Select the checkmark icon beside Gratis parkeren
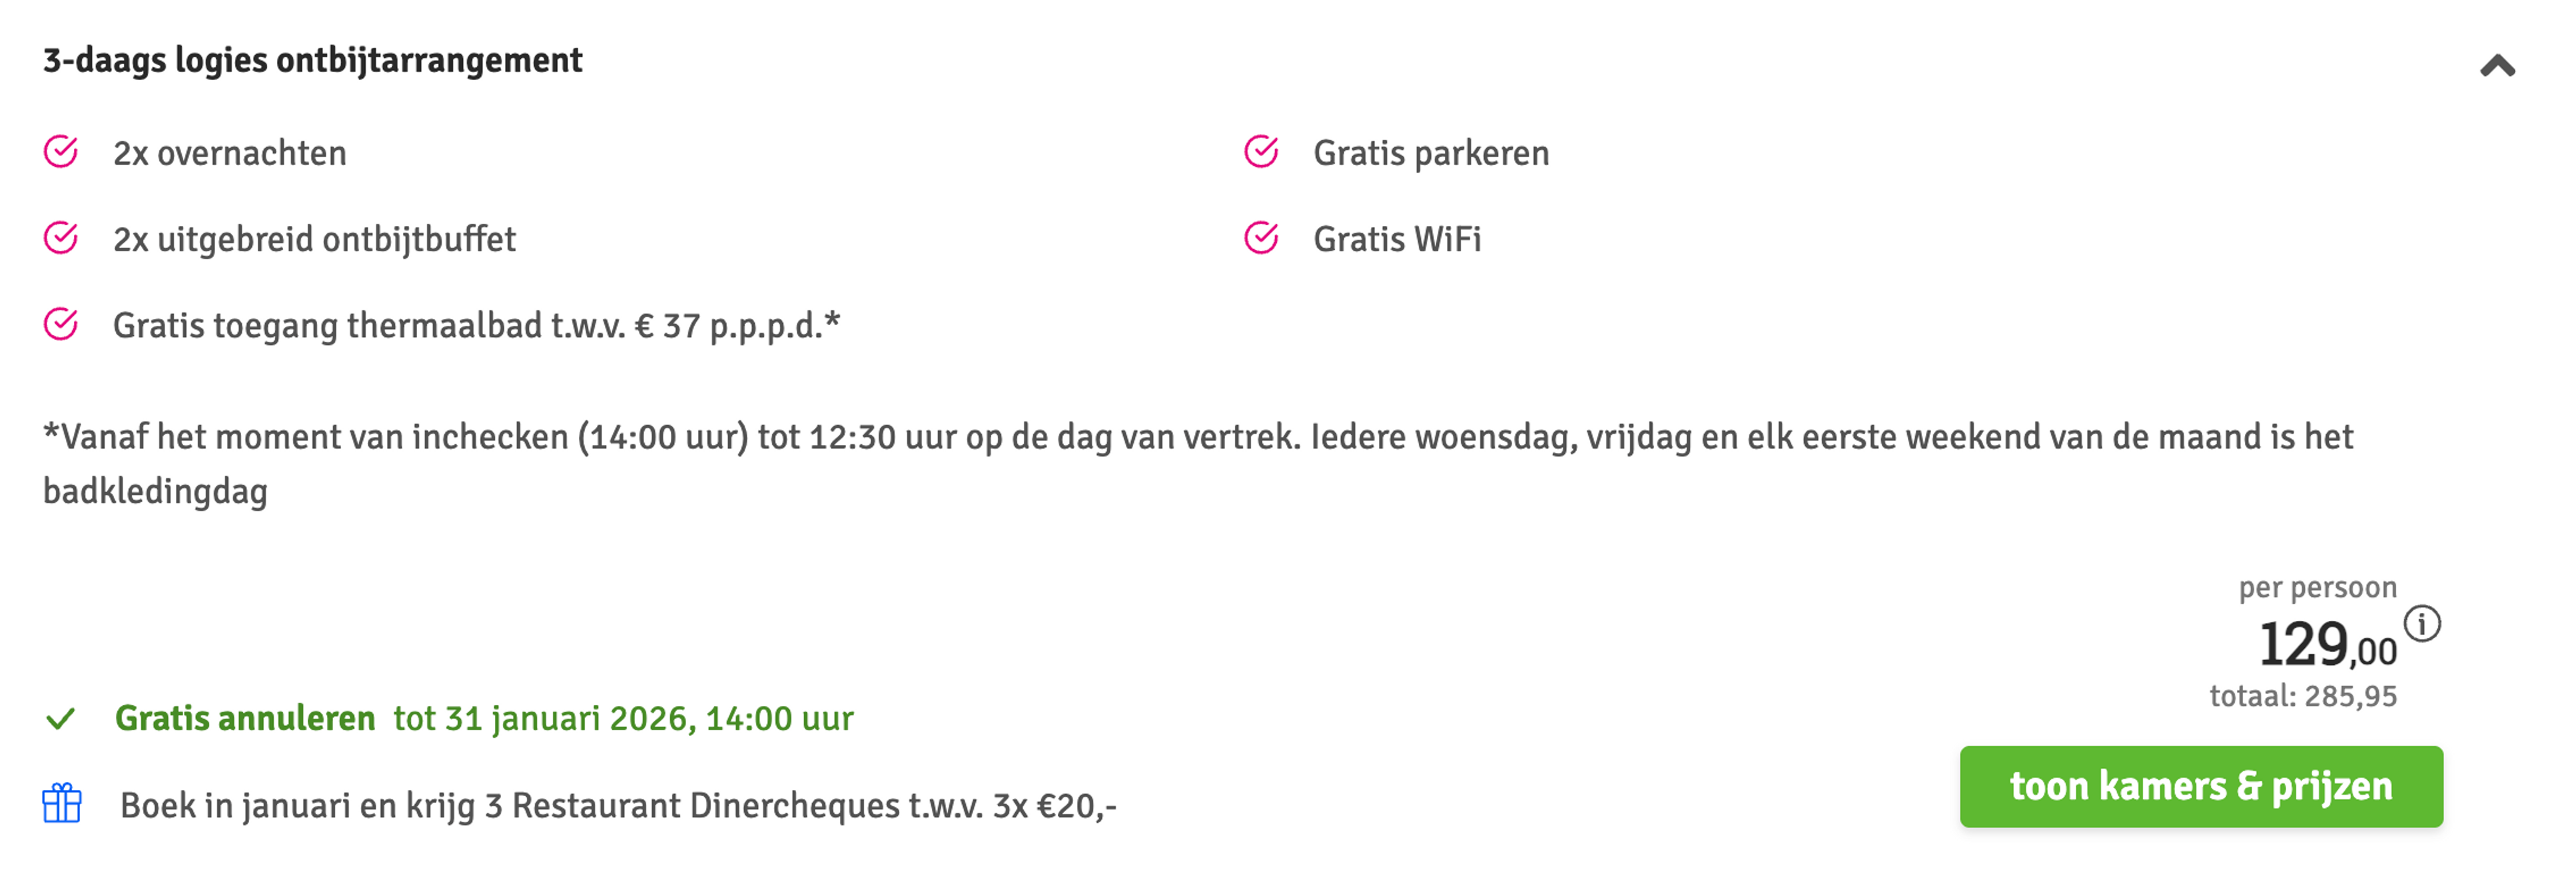Image resolution: width=2558 pixels, height=874 pixels. 1263,152
